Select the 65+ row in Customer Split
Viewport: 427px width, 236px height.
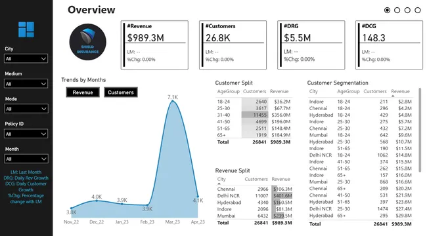(x=254, y=135)
